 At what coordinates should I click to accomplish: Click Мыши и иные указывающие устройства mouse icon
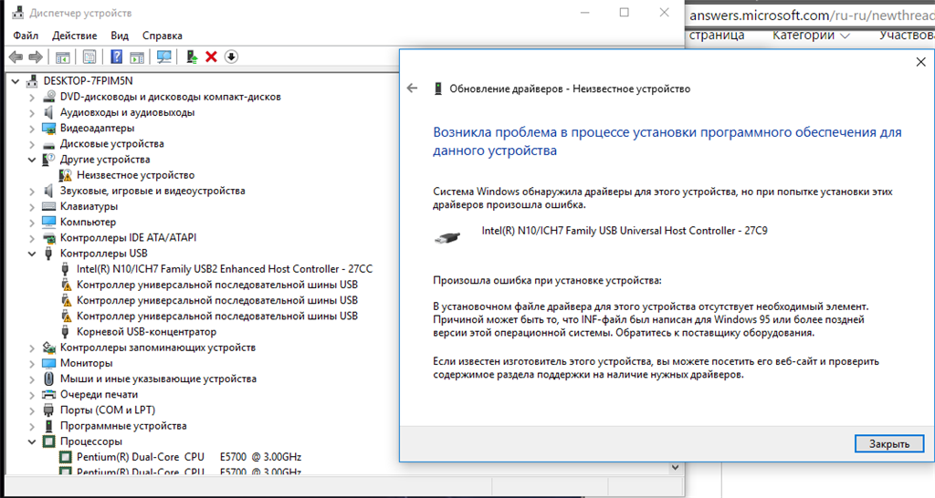coord(49,379)
